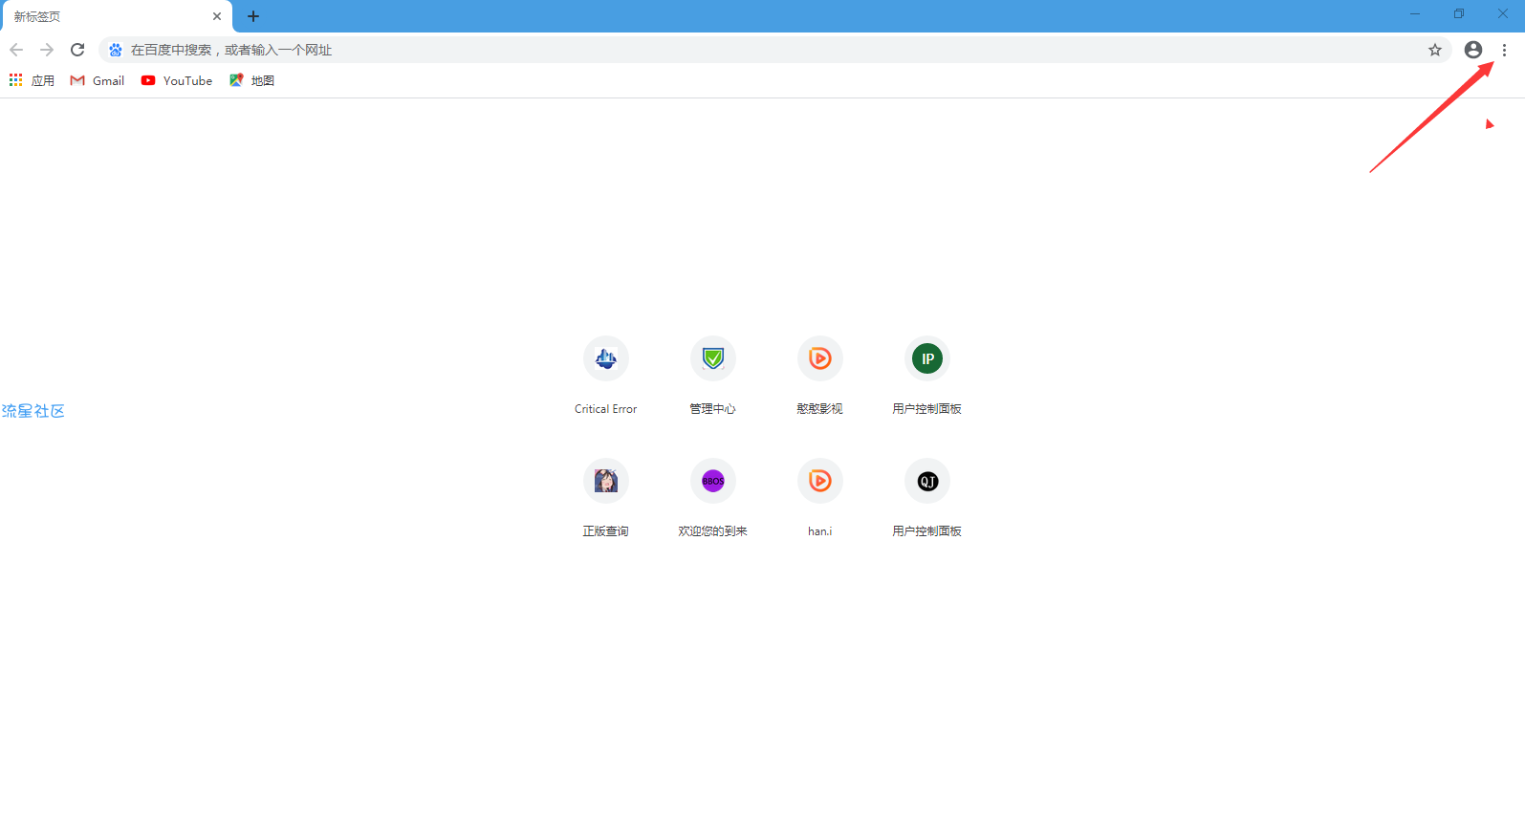The height and width of the screenshot is (822, 1525).
Task: Bookmark this page with the star icon
Action: (x=1434, y=50)
